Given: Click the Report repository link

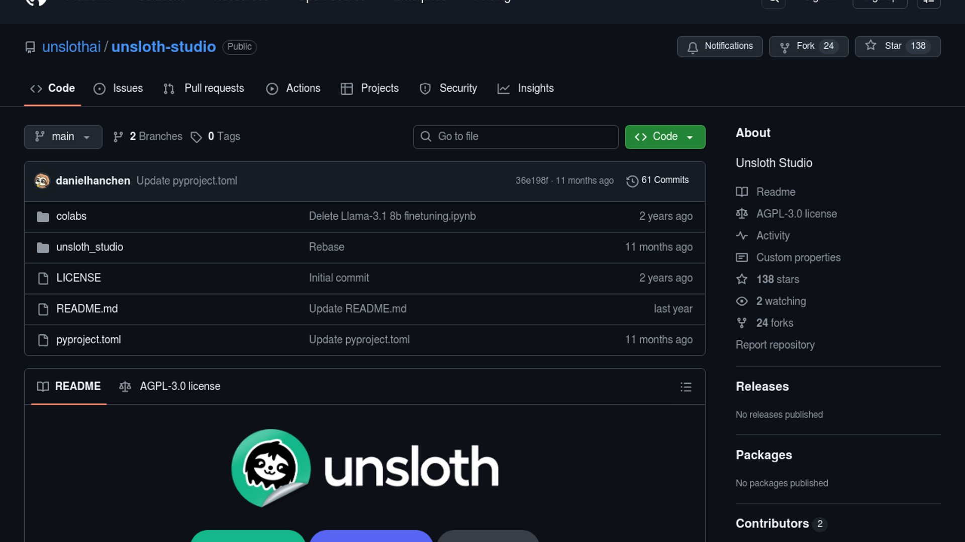Looking at the screenshot, I should (775, 345).
